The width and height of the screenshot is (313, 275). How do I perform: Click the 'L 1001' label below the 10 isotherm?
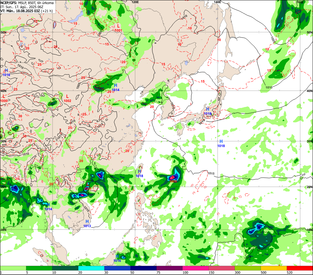(x=118, y=28)
